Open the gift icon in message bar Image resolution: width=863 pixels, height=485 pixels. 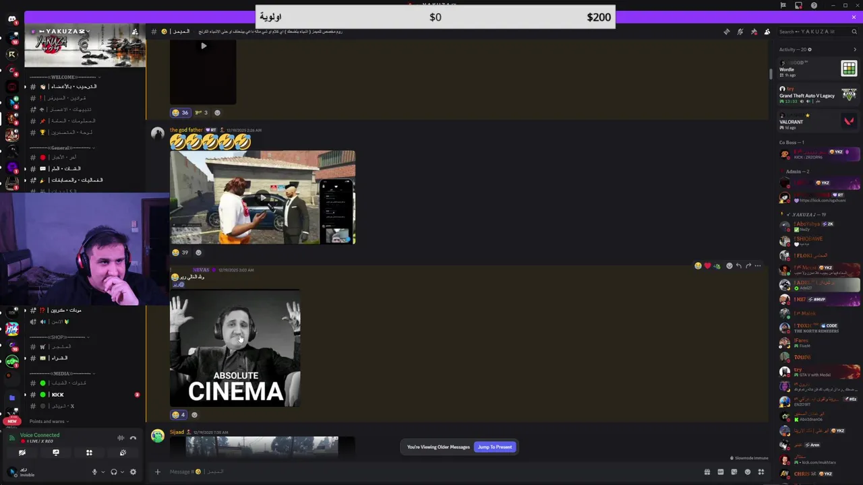coord(707,472)
